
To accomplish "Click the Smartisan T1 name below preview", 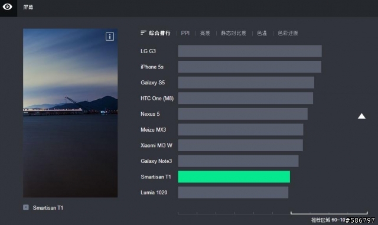I will 48,208.
